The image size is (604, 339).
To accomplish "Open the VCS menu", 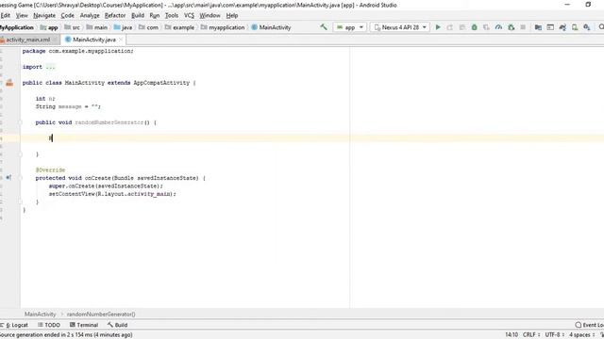I will 189,15.
